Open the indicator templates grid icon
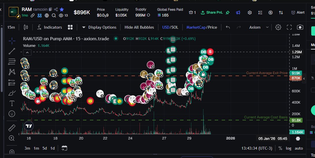The height and width of the screenshot is (158, 315). coord(70,27)
